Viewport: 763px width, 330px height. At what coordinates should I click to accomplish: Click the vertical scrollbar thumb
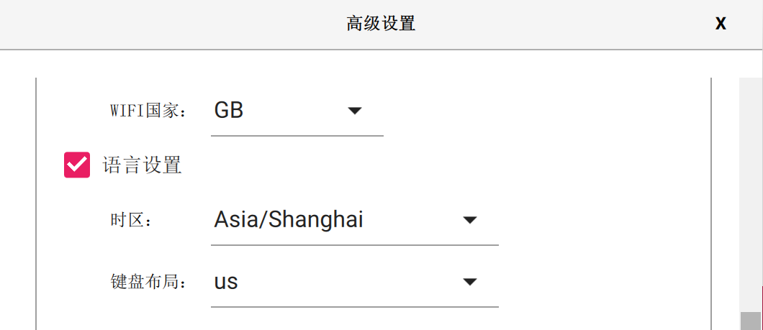pos(751,320)
